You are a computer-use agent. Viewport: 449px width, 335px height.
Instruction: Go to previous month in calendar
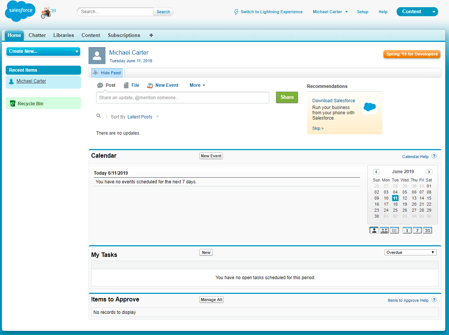tap(376, 172)
